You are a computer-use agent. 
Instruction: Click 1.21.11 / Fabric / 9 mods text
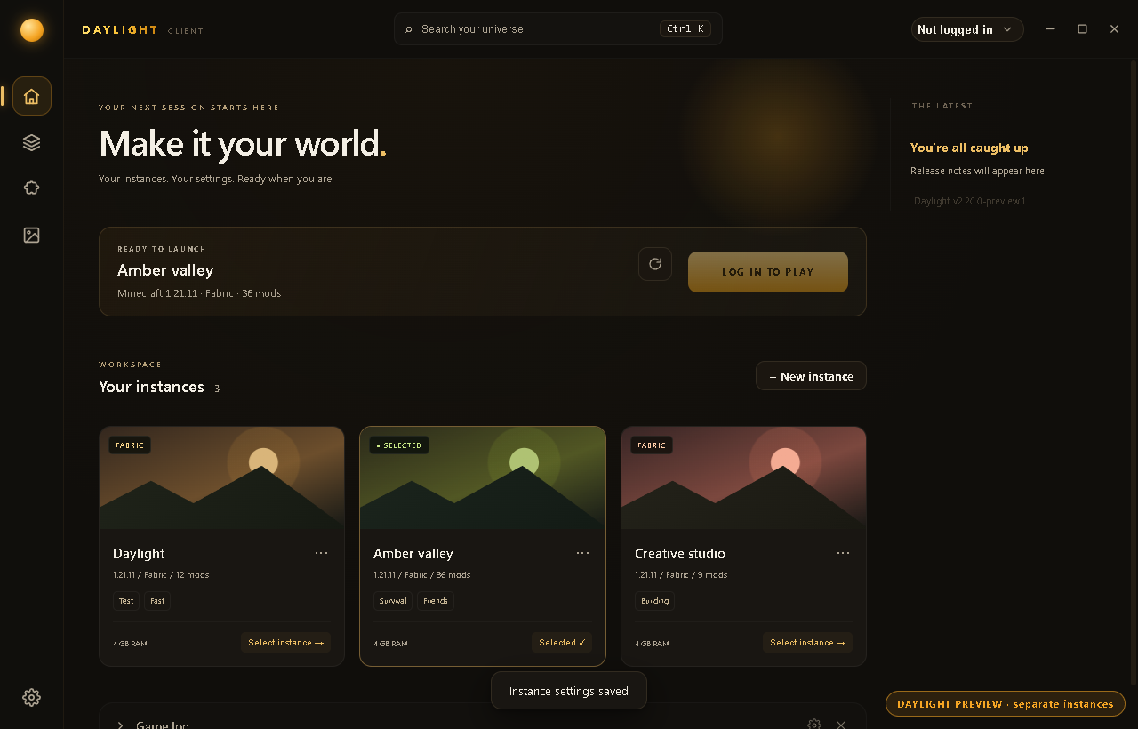coord(681,575)
